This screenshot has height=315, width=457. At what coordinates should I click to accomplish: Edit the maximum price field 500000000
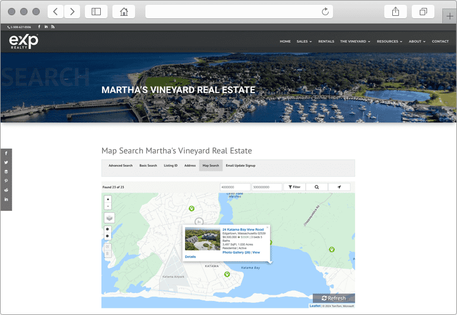point(266,187)
